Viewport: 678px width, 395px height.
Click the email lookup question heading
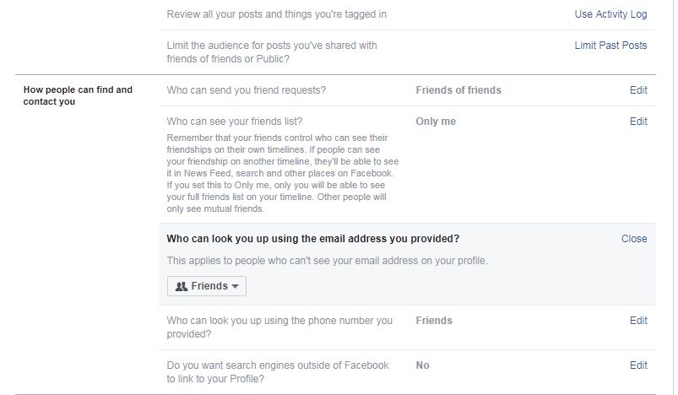click(312, 239)
